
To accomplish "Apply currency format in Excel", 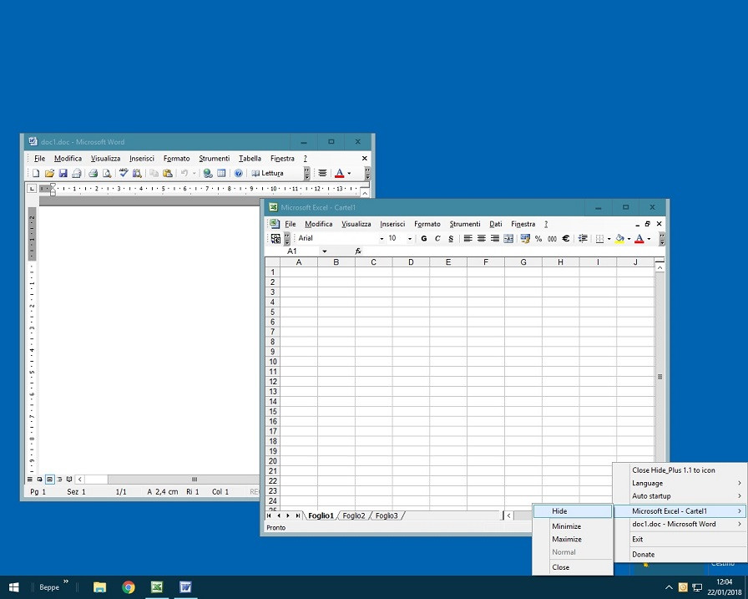I will [525, 239].
